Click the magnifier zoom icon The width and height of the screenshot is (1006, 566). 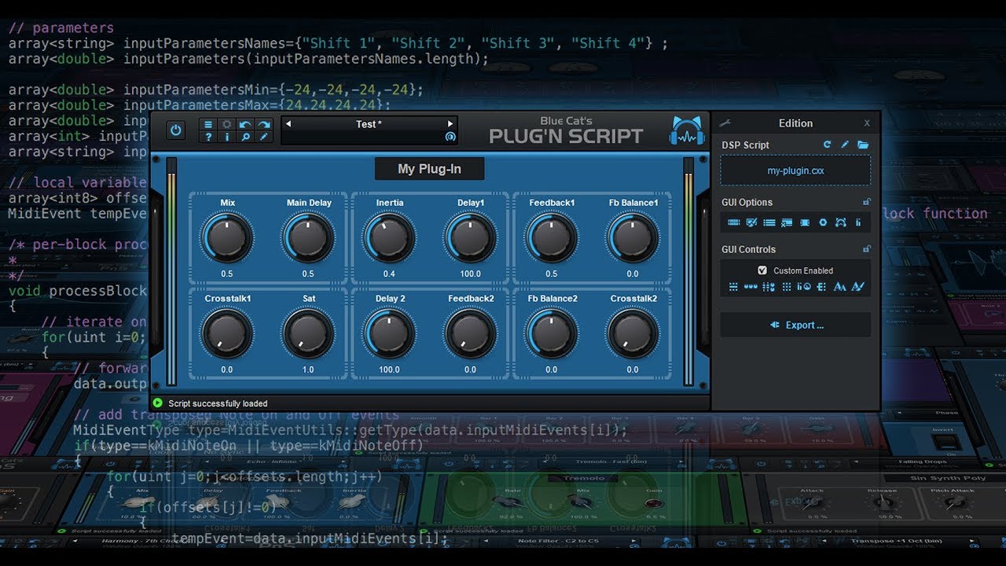point(245,137)
